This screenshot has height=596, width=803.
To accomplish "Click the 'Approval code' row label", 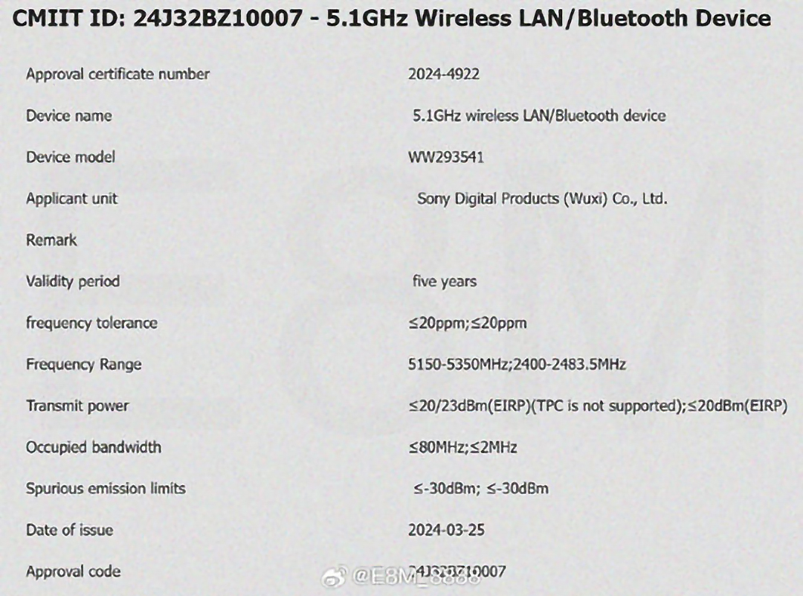I will (73, 571).
